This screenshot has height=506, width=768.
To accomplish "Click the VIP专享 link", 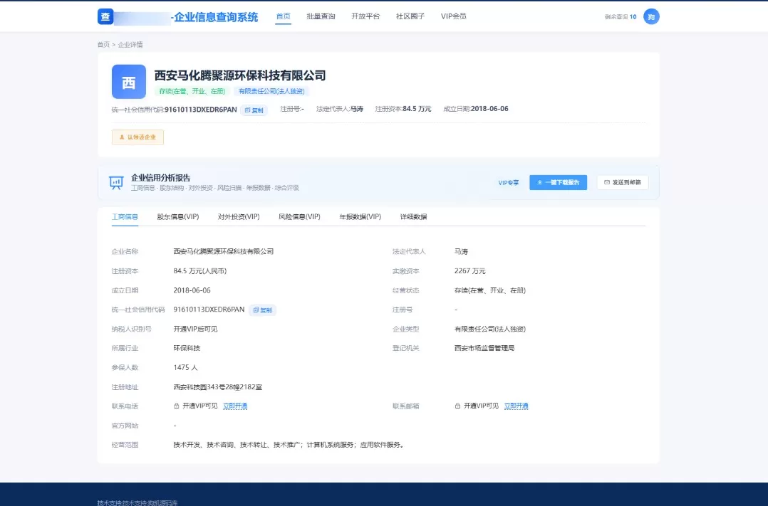I will pyautogui.click(x=509, y=182).
